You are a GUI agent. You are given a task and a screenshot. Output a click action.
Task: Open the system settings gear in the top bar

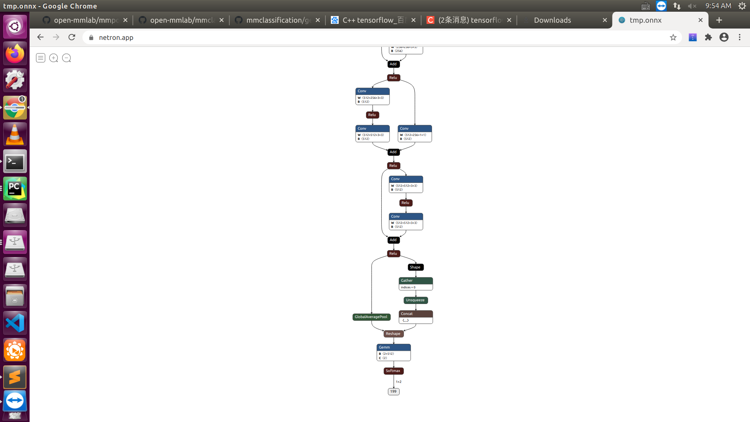coord(742,6)
